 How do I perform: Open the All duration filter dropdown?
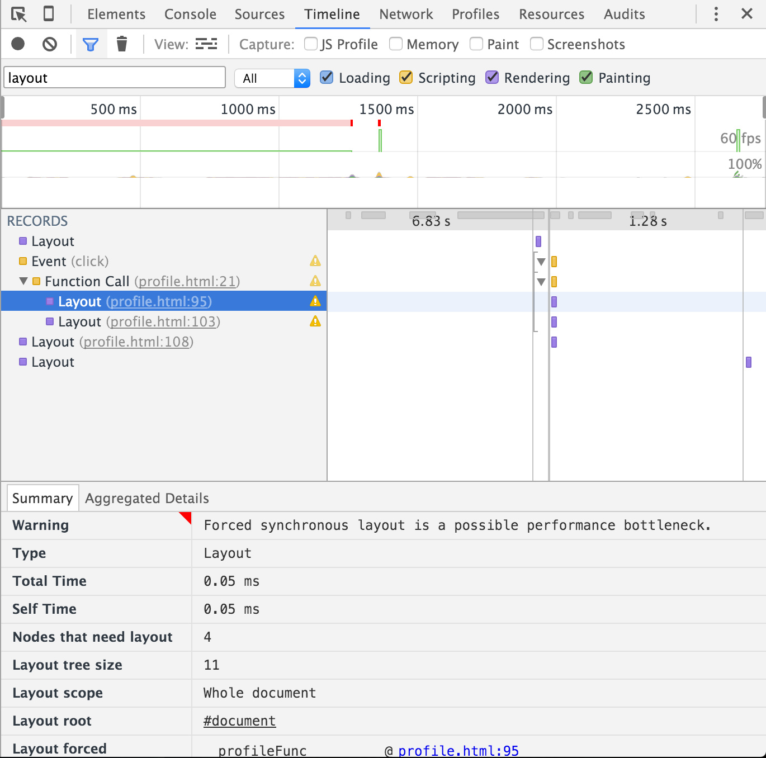pyautogui.click(x=272, y=78)
